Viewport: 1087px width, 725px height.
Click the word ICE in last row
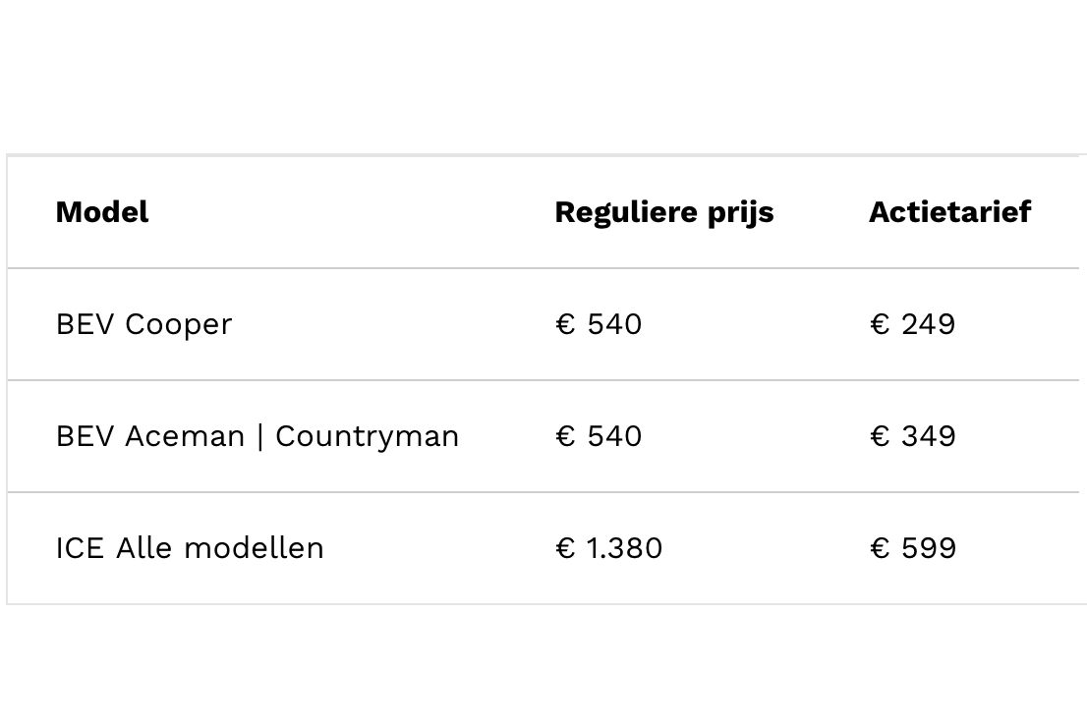[x=80, y=548]
